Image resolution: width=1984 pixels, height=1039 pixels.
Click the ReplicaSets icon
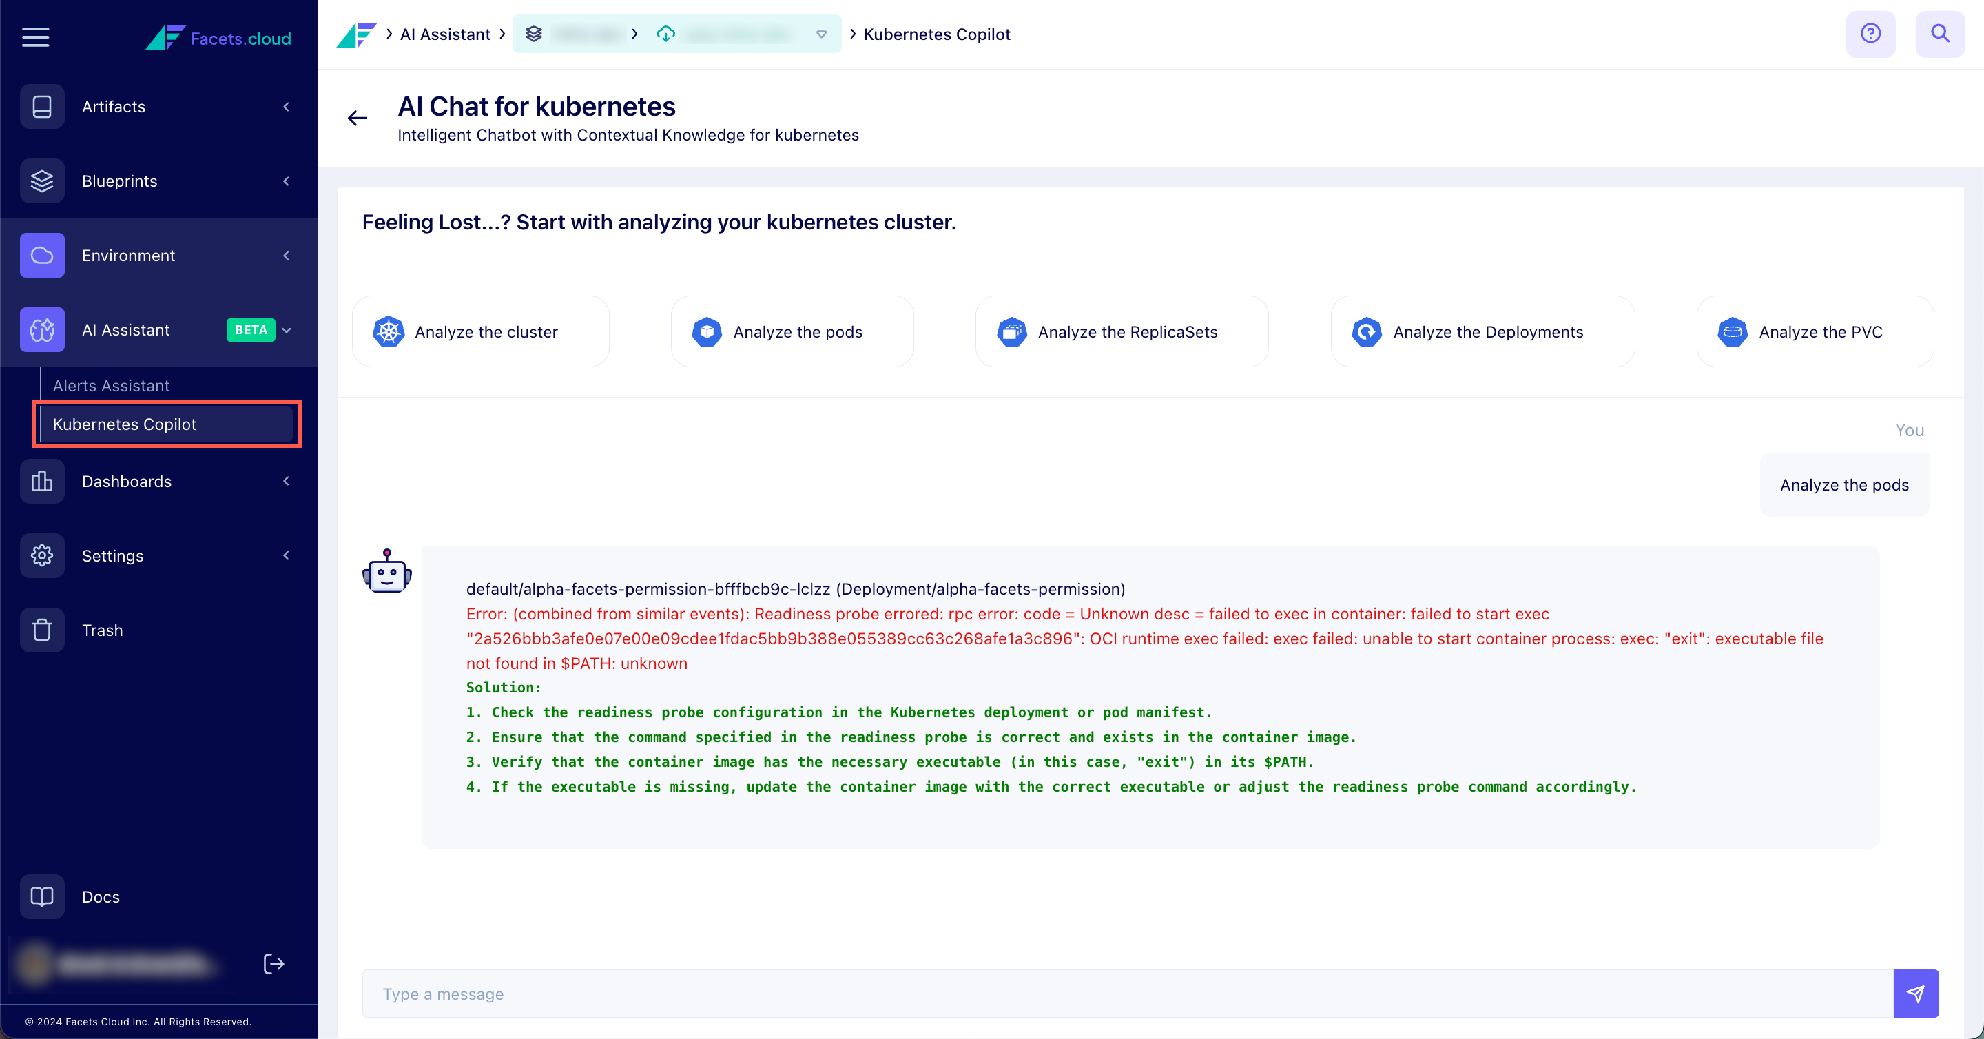point(1012,332)
